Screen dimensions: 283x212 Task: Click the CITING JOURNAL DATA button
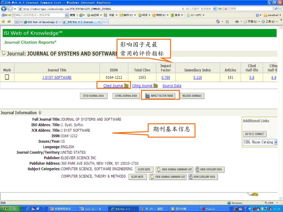click(x=126, y=96)
